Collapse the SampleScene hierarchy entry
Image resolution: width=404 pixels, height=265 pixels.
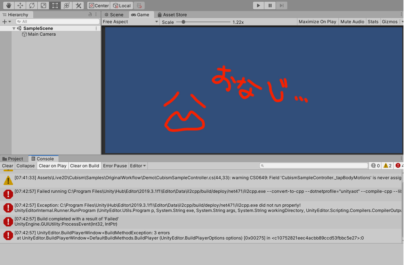14,28
